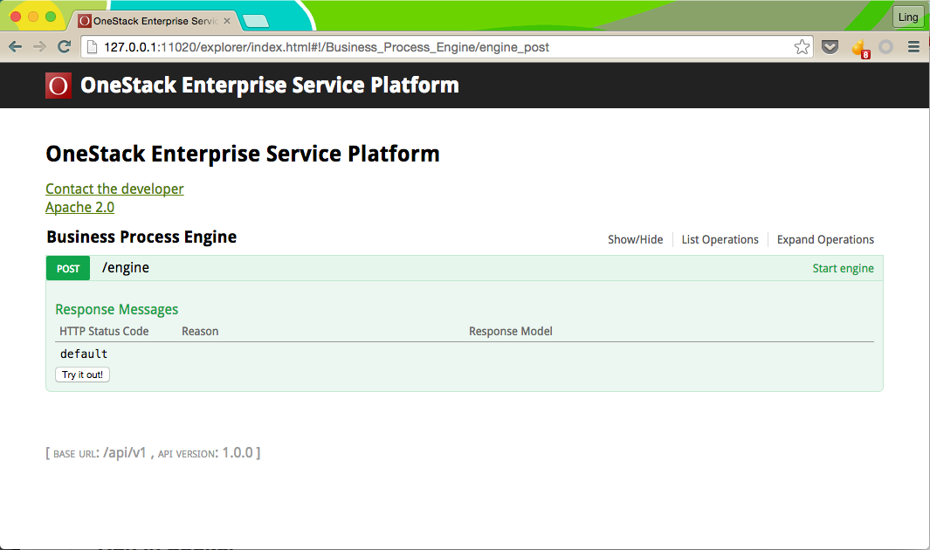
Task: Click the page icon in address bar
Action: tap(92, 47)
